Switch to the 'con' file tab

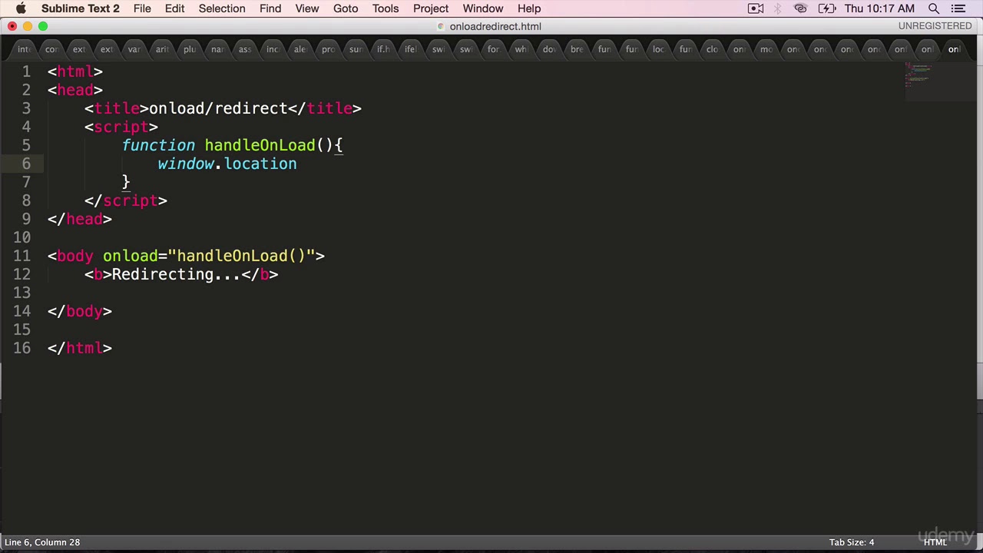pos(51,49)
